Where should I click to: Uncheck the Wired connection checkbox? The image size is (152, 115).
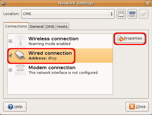tap(10, 55)
